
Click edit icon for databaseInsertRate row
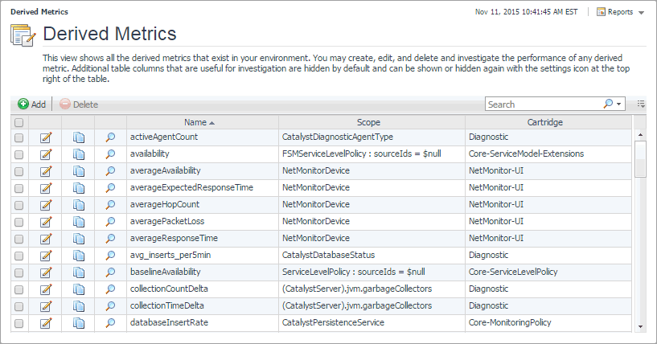[46, 323]
